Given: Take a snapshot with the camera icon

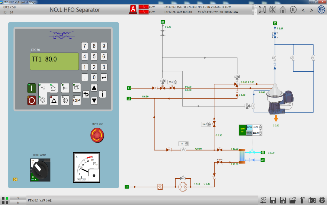Looking at the screenshot, I should point(312,200).
